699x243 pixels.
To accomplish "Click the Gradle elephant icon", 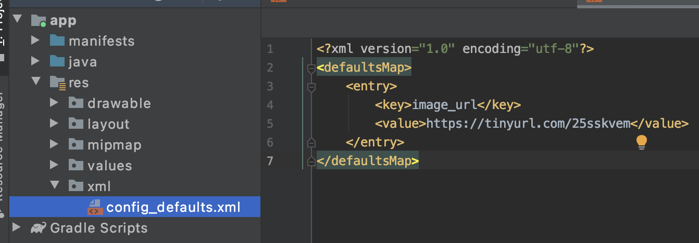I will (38, 228).
